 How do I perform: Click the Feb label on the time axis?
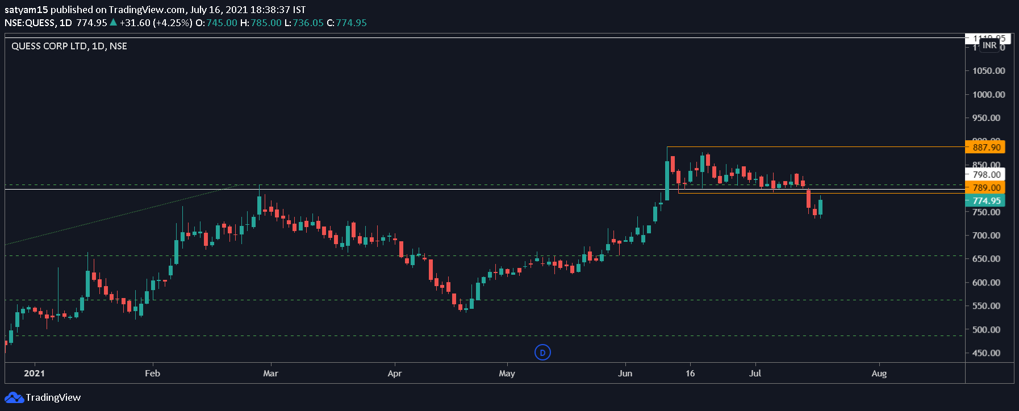[152, 373]
